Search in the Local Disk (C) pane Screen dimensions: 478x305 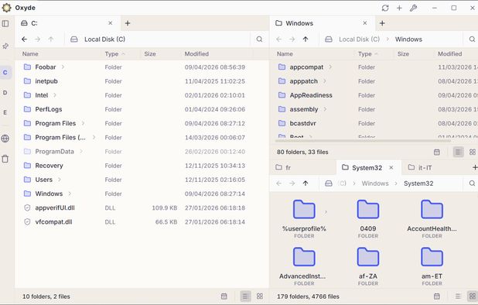tap(259, 39)
